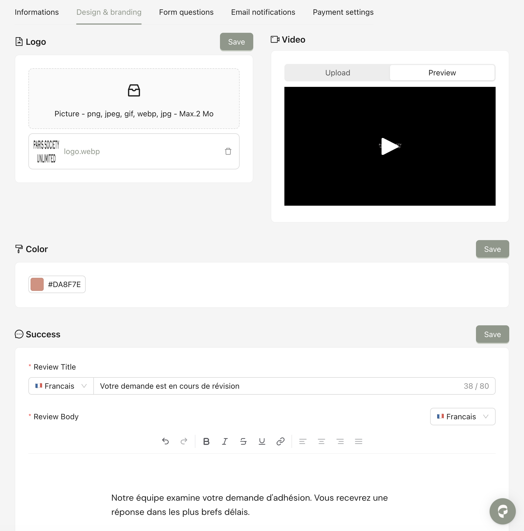Open color picker for #DA8F7E swatch
The width and height of the screenshot is (524, 531).
[37, 284]
